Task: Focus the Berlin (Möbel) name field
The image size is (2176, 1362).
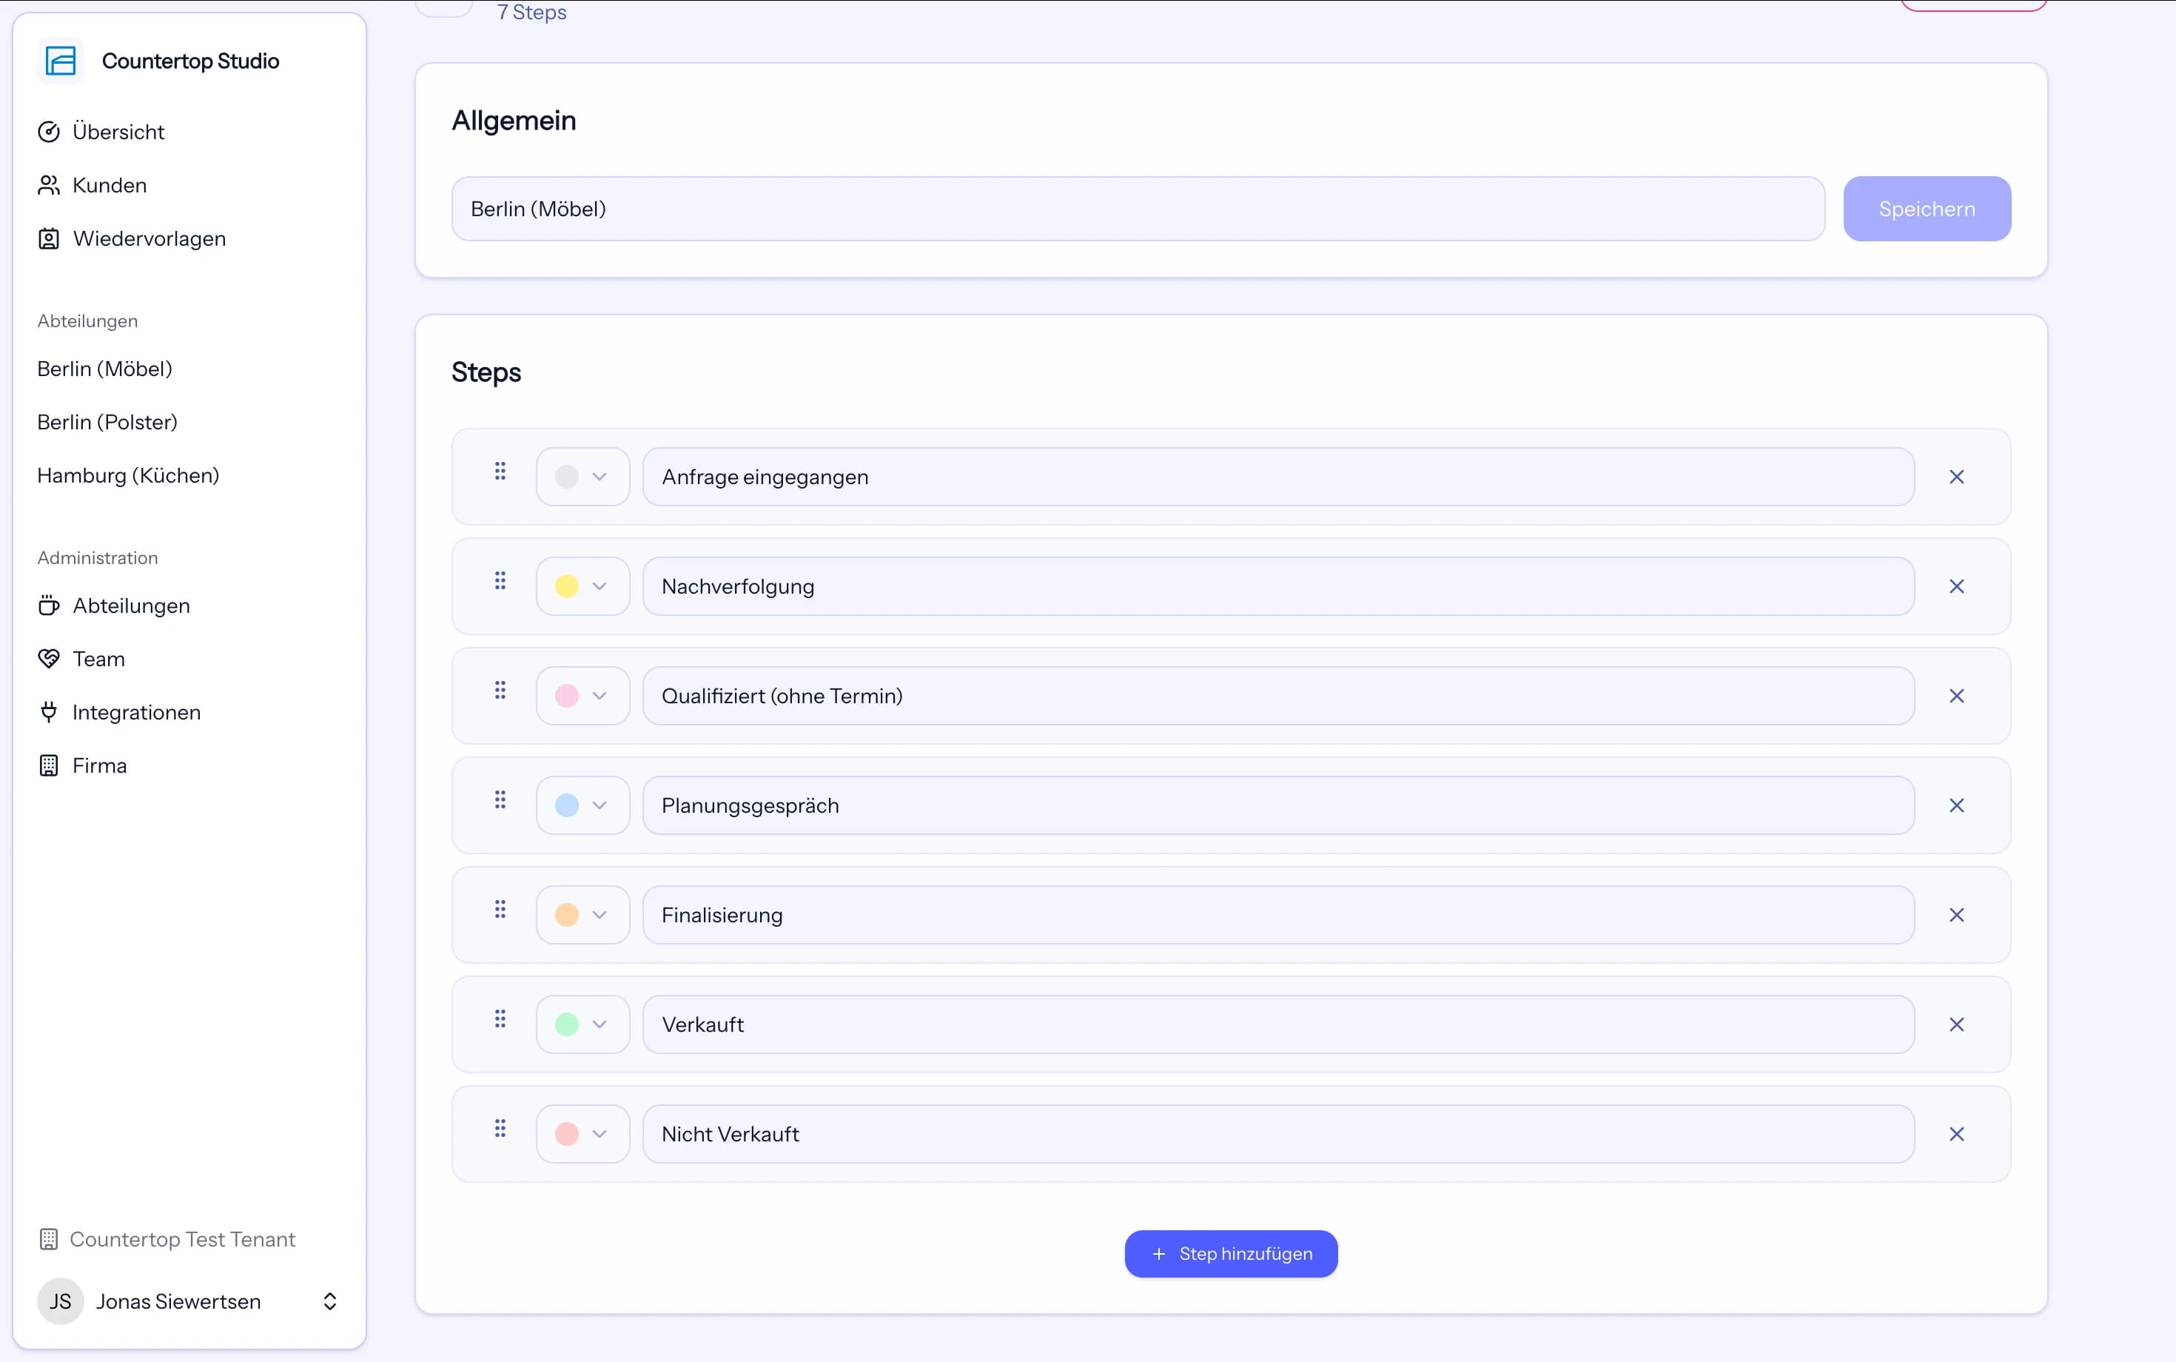Action: point(1138,209)
